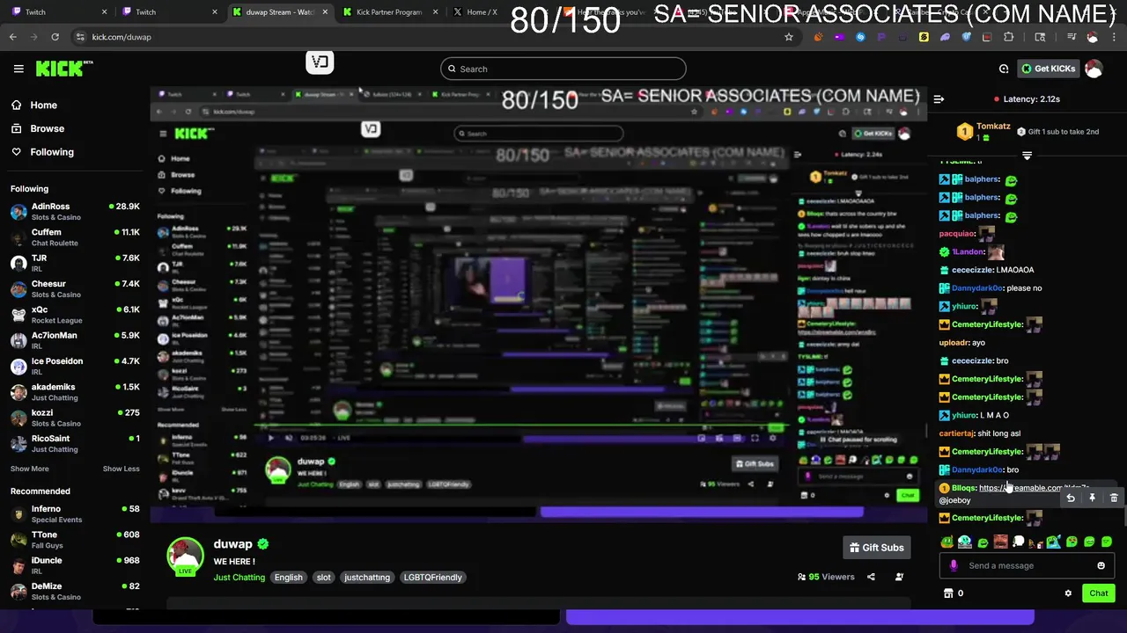Open Ac7ionMan channel in Following list

click(x=75, y=340)
